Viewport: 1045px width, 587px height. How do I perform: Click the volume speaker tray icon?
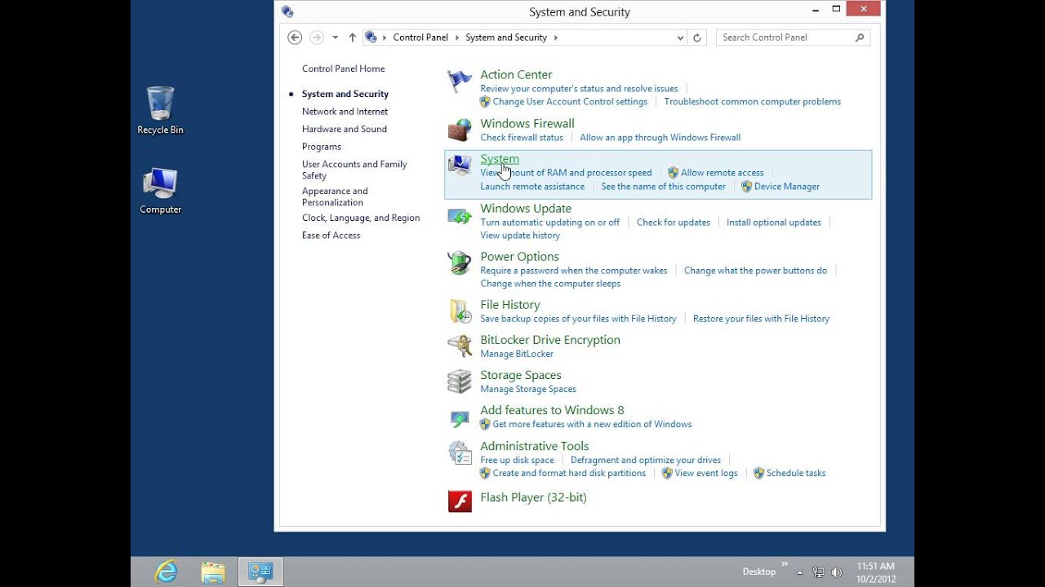836,572
